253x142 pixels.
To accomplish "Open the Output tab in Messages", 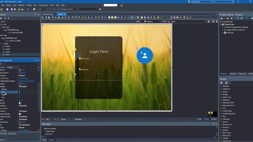I will pos(51,140).
